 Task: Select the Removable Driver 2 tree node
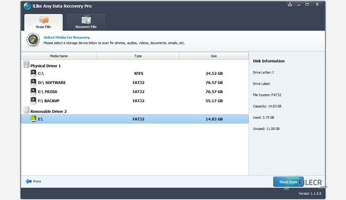48,112
